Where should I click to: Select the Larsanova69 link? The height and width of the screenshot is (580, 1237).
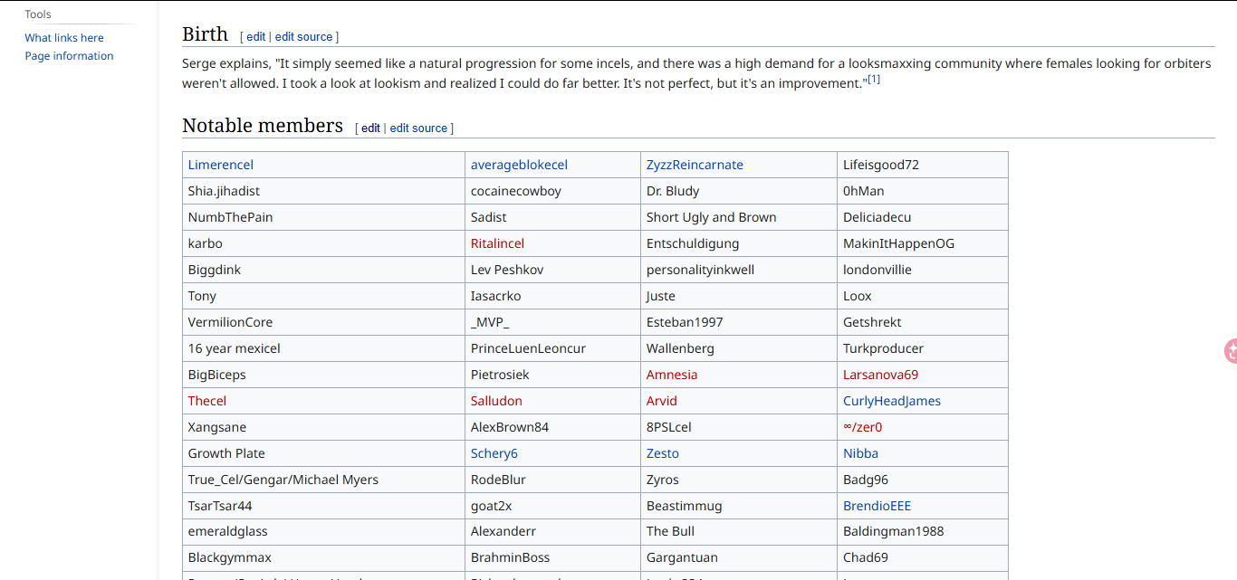coord(880,375)
